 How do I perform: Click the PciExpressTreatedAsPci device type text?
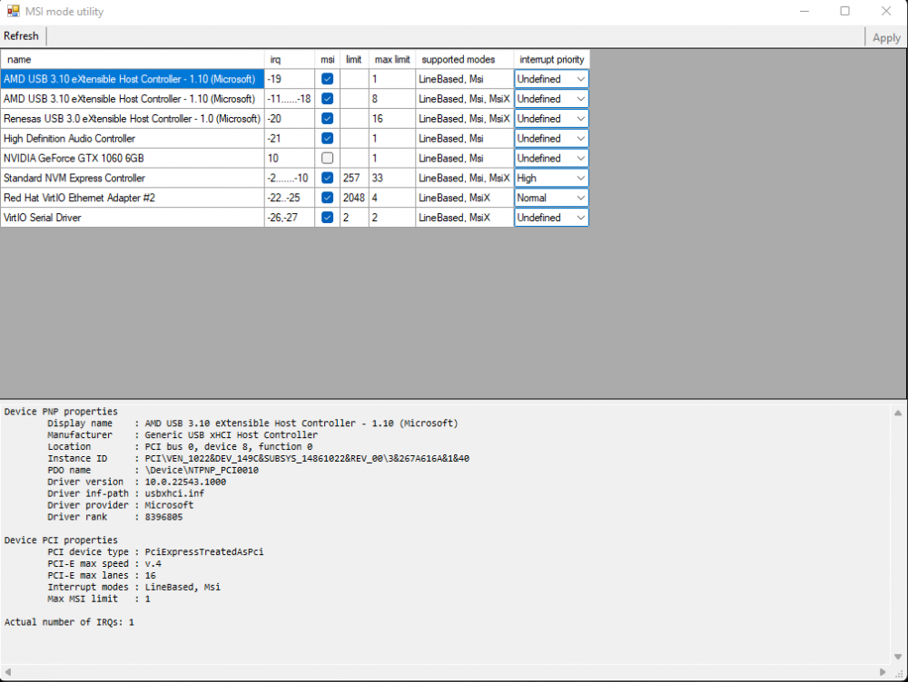tap(203, 551)
